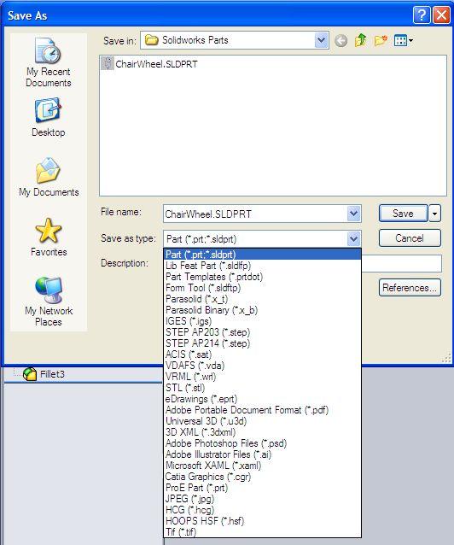
Task: Open My Network Places shortcut
Action: [49, 301]
